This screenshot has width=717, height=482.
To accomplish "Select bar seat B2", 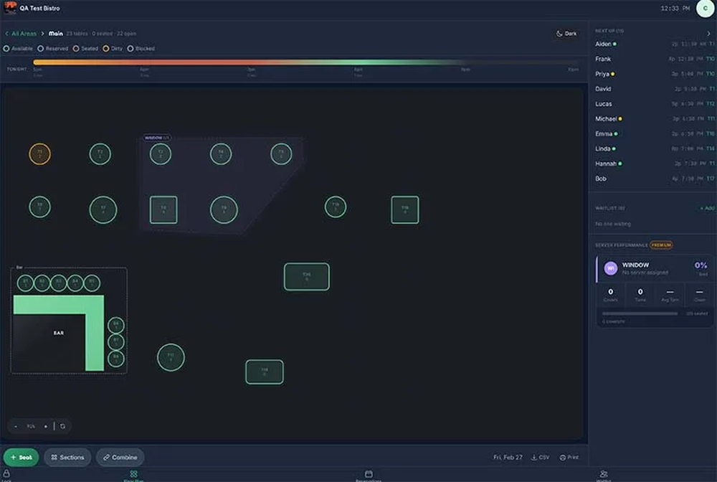I will 42,283.
